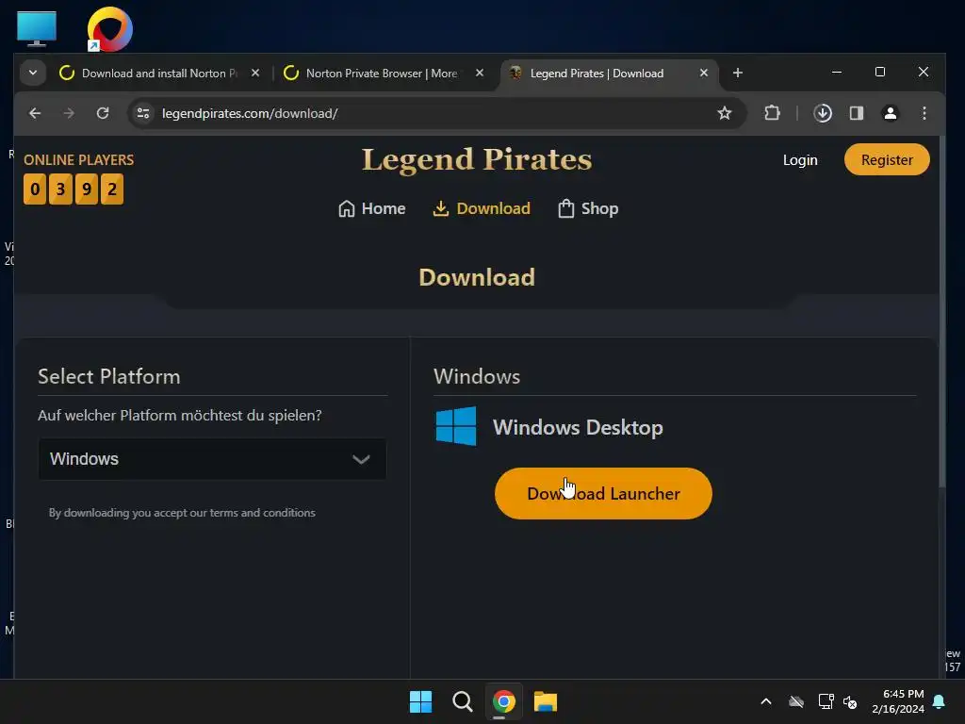Click the Select Platform heading

[x=109, y=376]
